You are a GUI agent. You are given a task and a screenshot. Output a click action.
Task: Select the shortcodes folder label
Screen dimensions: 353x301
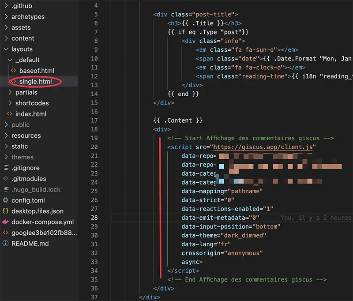32,103
